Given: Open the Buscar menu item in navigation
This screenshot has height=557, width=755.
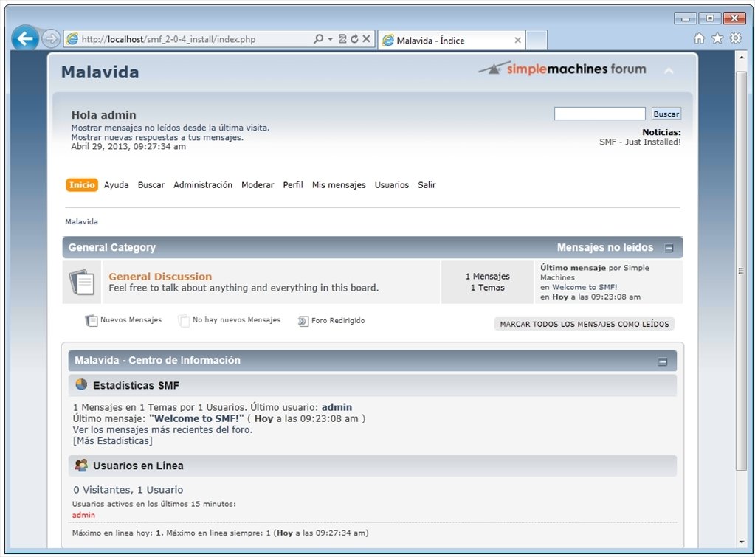Looking at the screenshot, I should coord(151,185).
